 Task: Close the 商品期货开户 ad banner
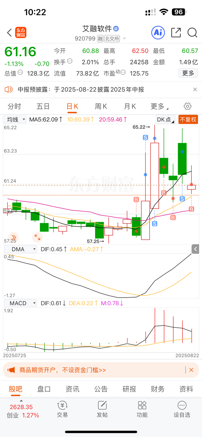[x=191, y=370]
